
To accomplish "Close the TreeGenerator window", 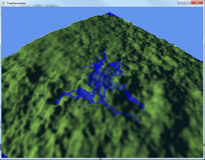I will [x=197, y=2].
